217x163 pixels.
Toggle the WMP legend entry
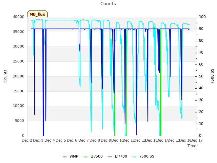coord(71,156)
